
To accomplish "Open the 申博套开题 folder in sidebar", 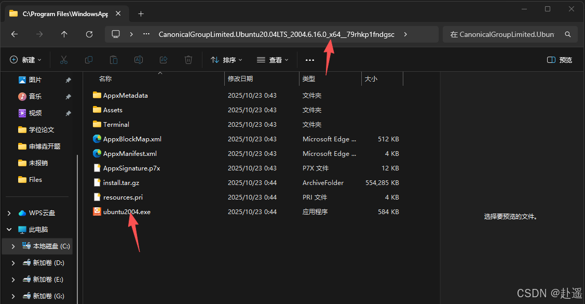I will coord(45,147).
